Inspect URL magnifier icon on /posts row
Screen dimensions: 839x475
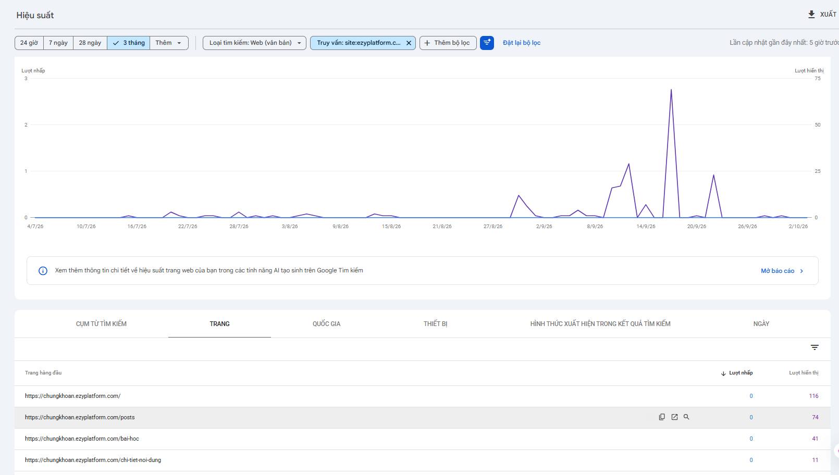tap(686, 417)
